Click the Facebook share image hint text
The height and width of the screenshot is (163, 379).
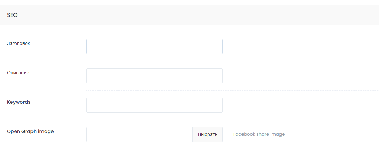click(x=259, y=134)
